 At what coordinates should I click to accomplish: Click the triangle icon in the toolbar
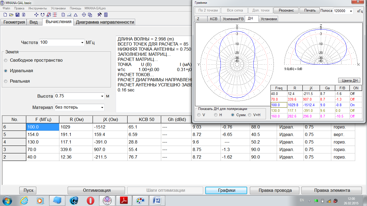click(x=75, y=15)
